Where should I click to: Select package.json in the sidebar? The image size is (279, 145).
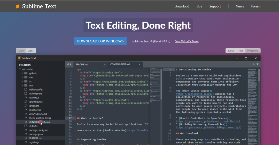[x=36, y=134]
